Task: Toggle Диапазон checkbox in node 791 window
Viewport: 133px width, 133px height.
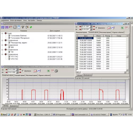Action: point(23,71)
